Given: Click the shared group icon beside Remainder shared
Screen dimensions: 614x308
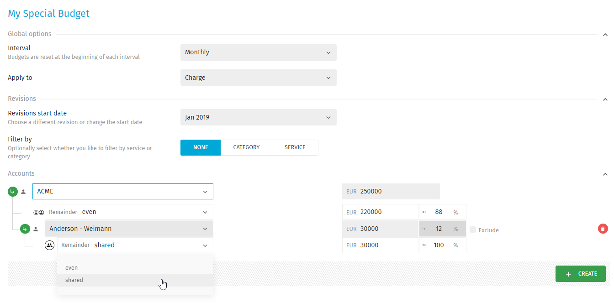Looking at the screenshot, I should (49, 245).
